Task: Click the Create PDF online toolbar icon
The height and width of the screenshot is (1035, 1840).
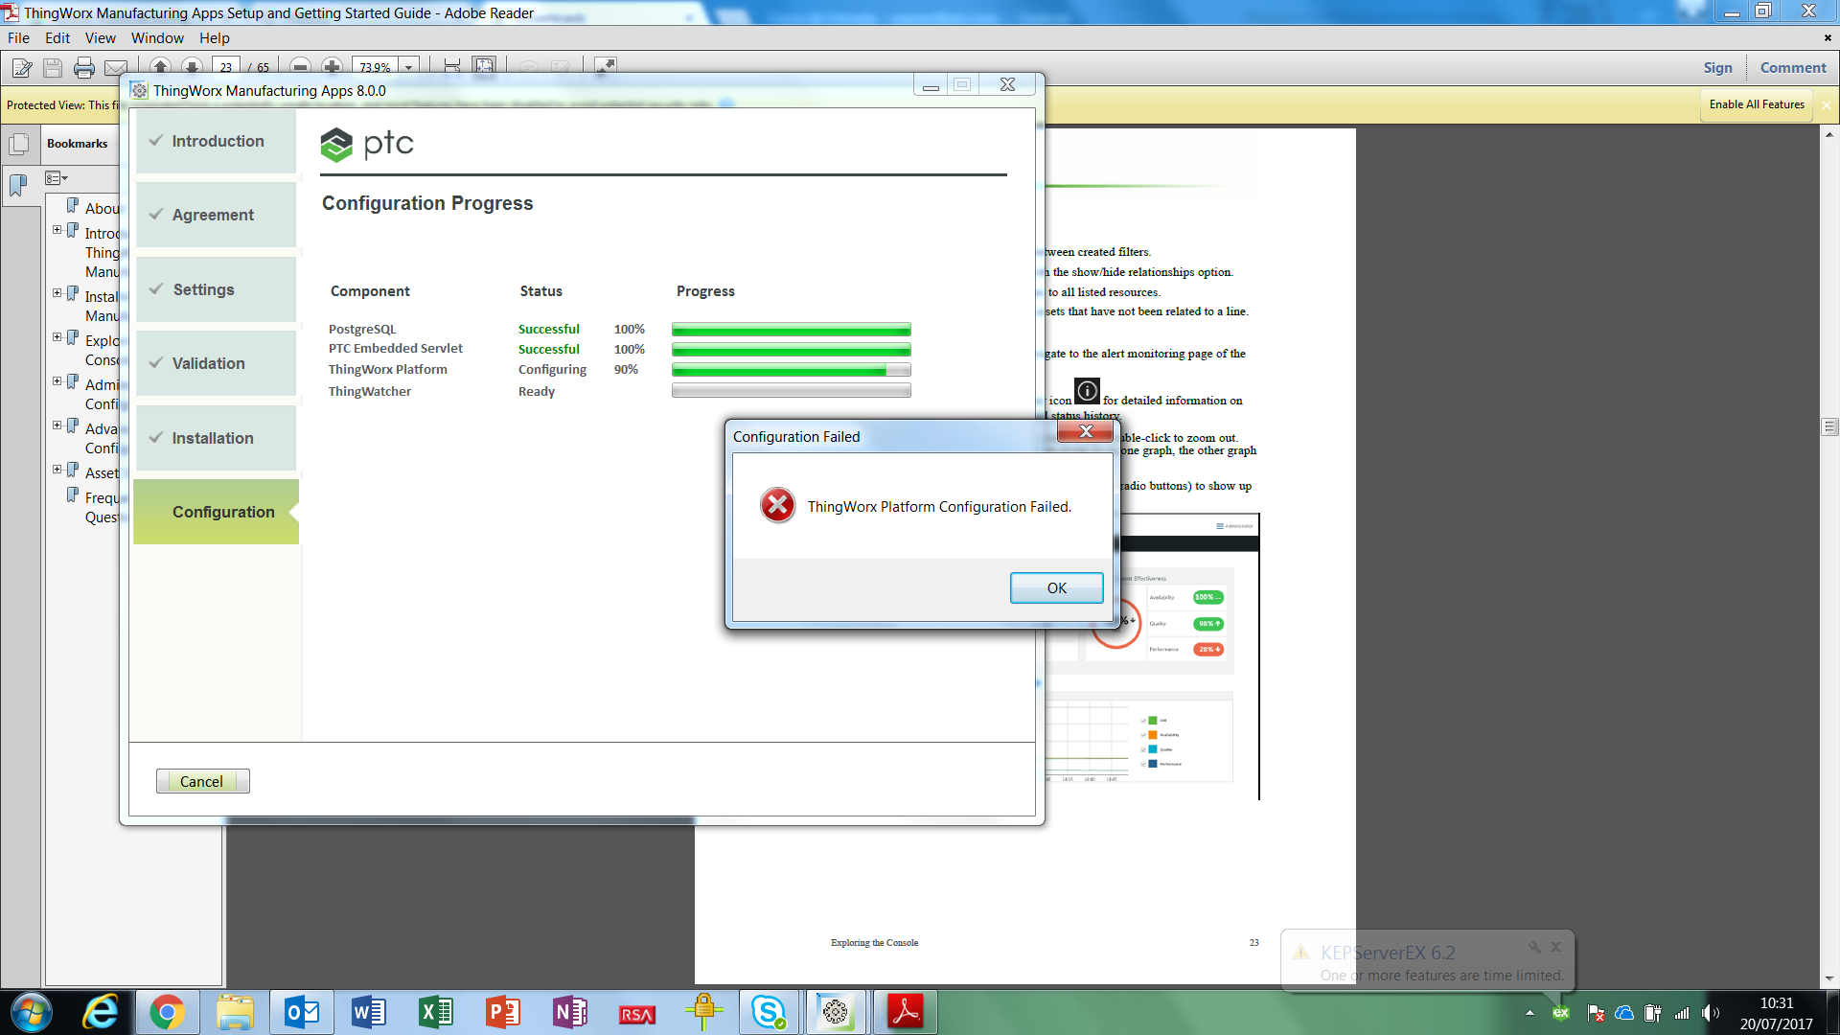Action: (x=22, y=67)
